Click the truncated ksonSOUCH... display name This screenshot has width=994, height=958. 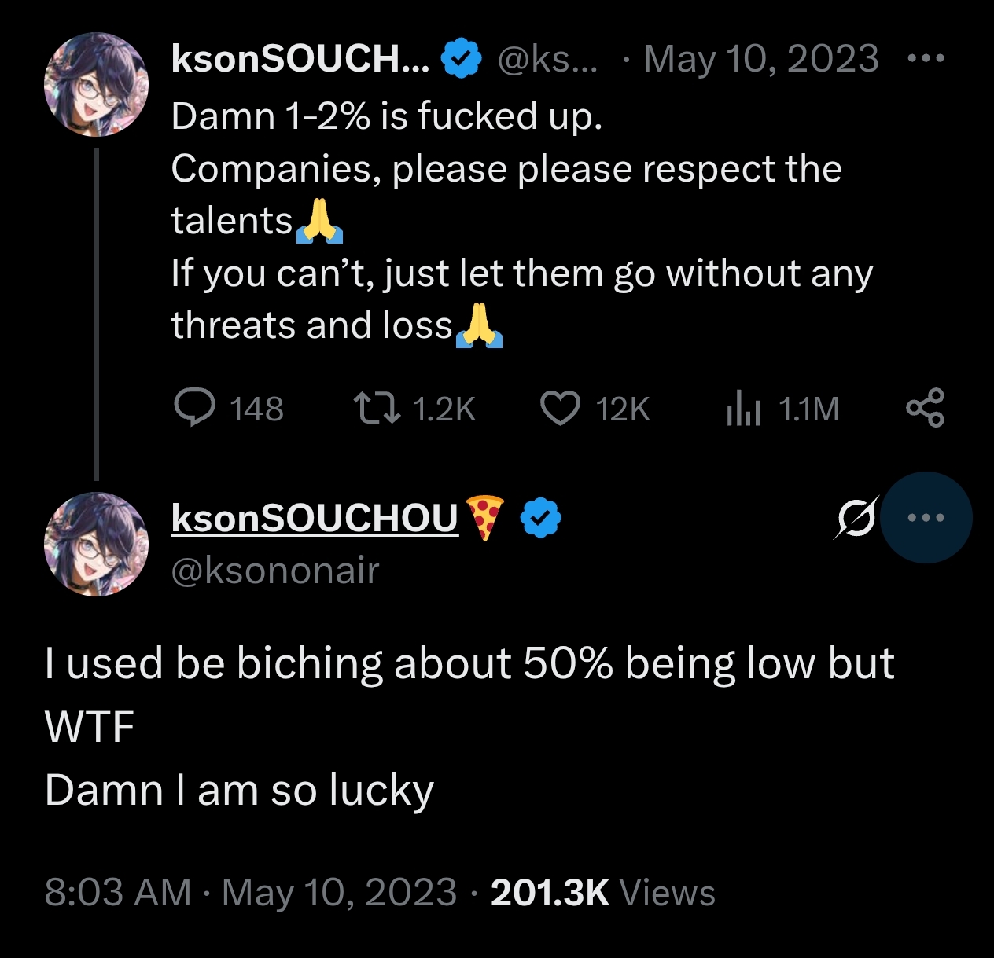point(300,59)
